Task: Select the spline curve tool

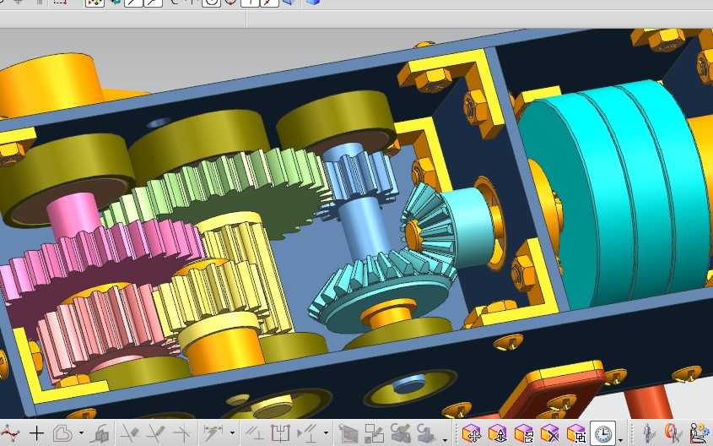Action: coord(9,433)
